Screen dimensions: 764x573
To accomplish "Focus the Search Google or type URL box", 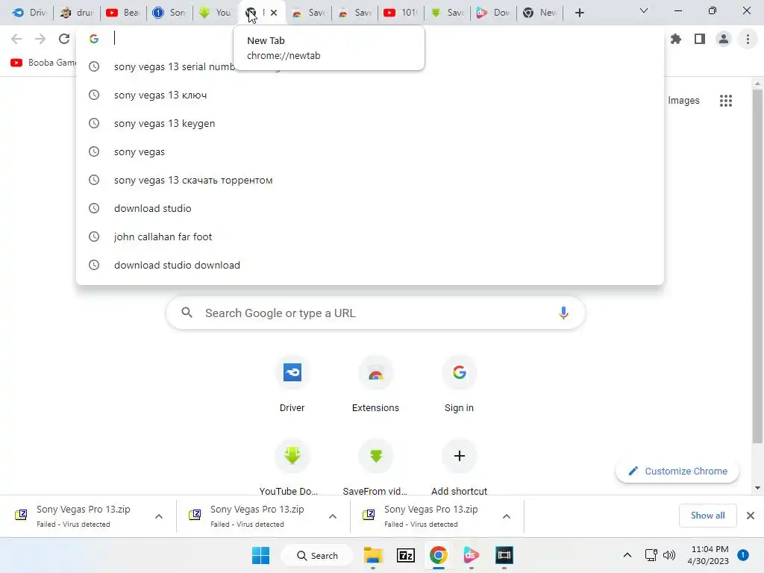I will (376, 313).
